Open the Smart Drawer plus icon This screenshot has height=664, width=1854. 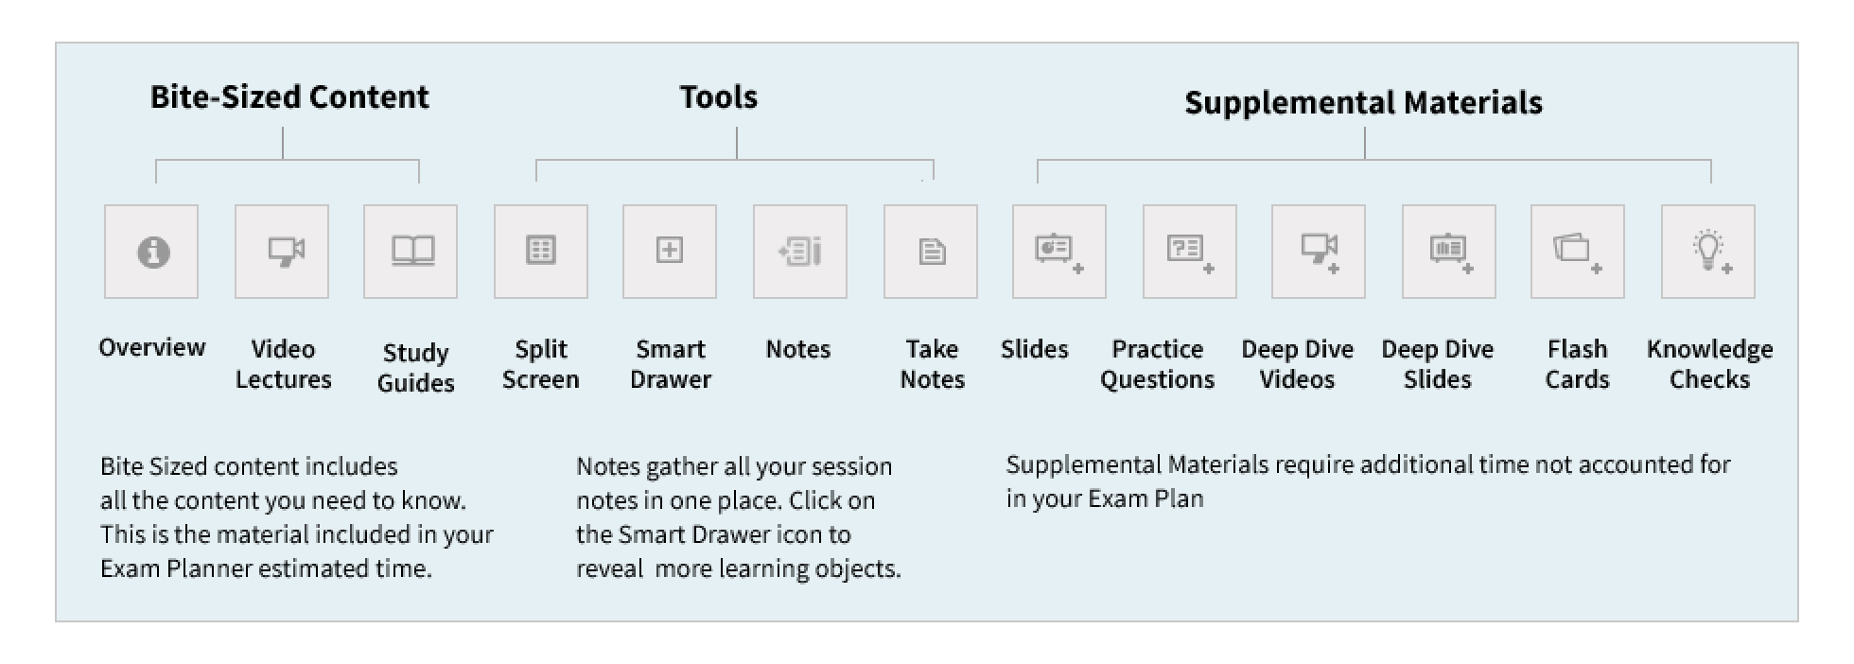(x=670, y=252)
